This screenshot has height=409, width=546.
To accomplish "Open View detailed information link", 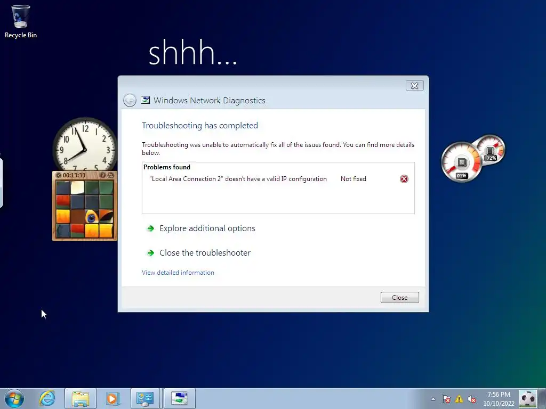I will pos(178,273).
